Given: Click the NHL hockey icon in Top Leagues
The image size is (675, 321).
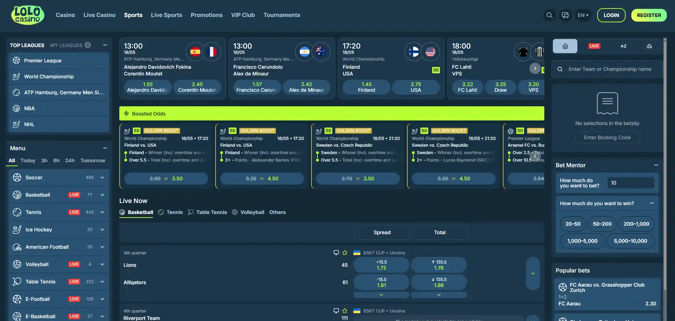Looking at the screenshot, I should pyautogui.click(x=16, y=124).
